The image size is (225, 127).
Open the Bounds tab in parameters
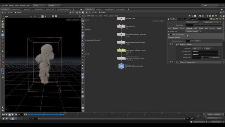coord(175,28)
